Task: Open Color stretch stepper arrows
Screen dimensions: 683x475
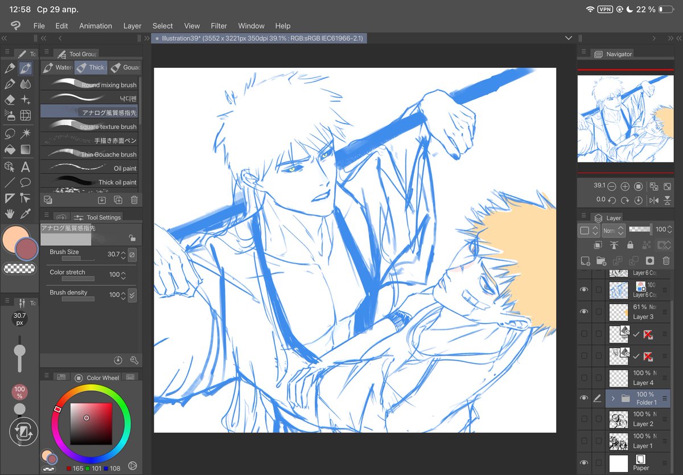Action: 123,275
